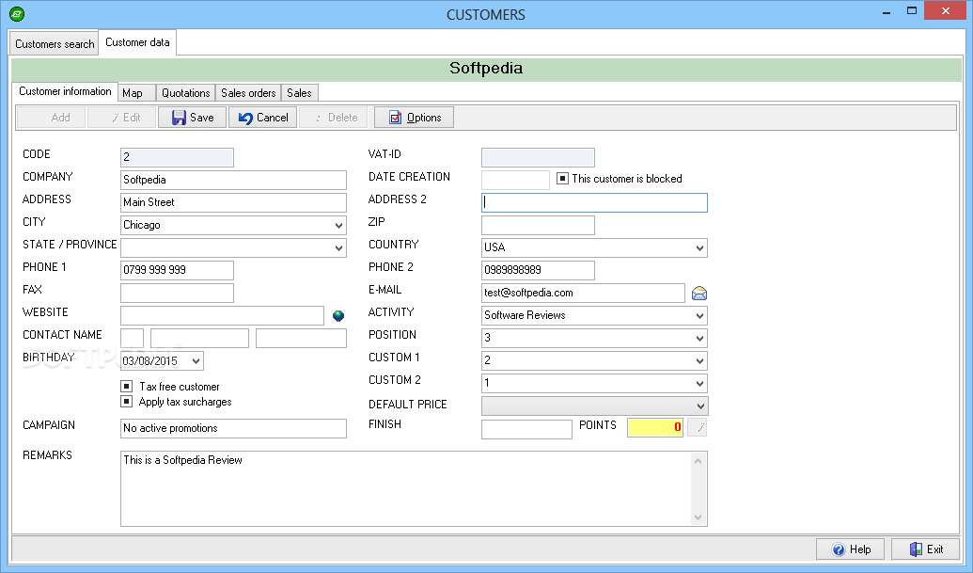Click the ZIP input field
973x573 pixels.
click(x=538, y=226)
